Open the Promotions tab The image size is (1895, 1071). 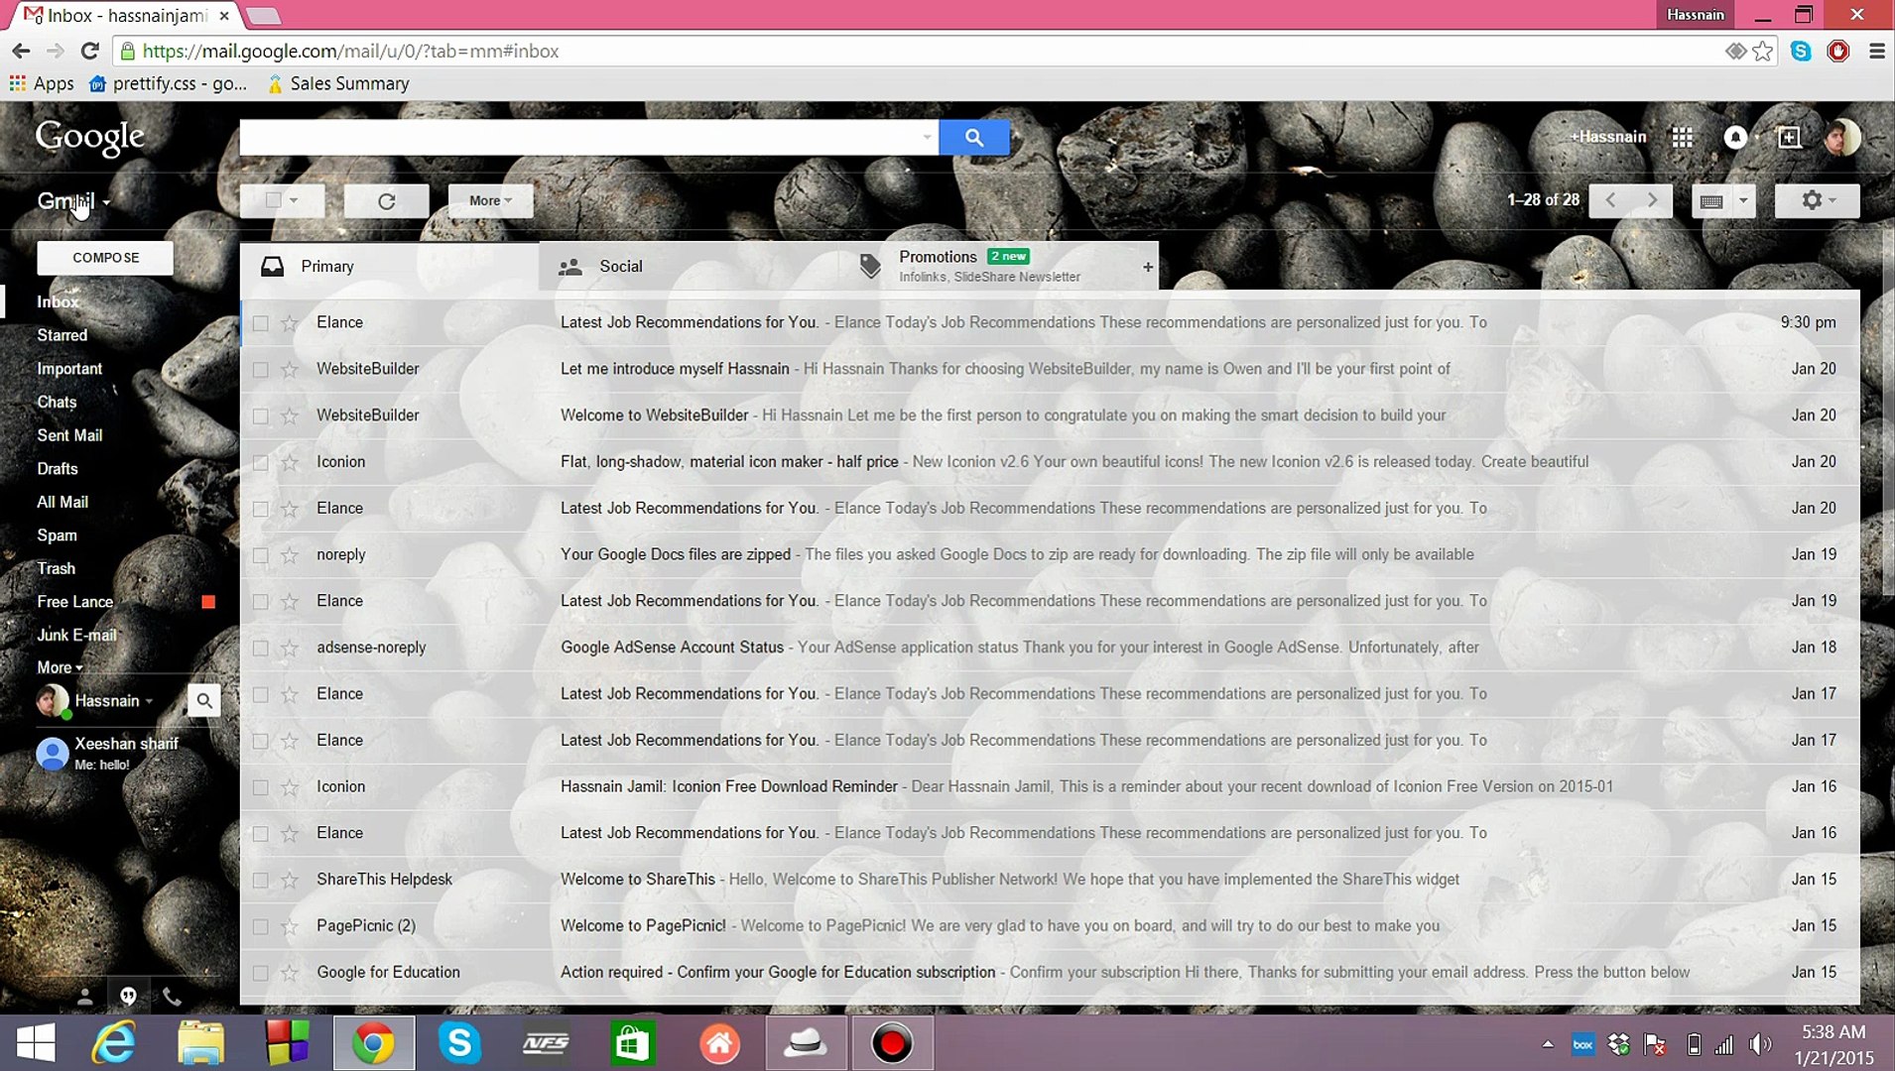pyautogui.click(x=937, y=257)
